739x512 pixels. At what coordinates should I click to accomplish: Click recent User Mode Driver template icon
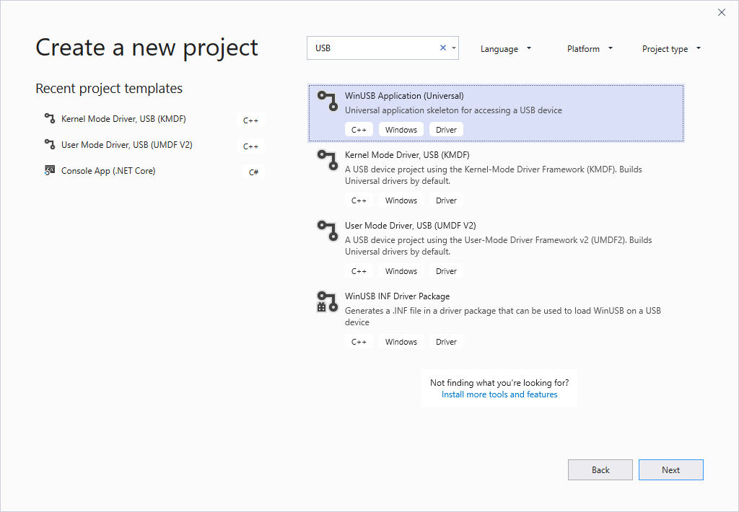(x=50, y=144)
